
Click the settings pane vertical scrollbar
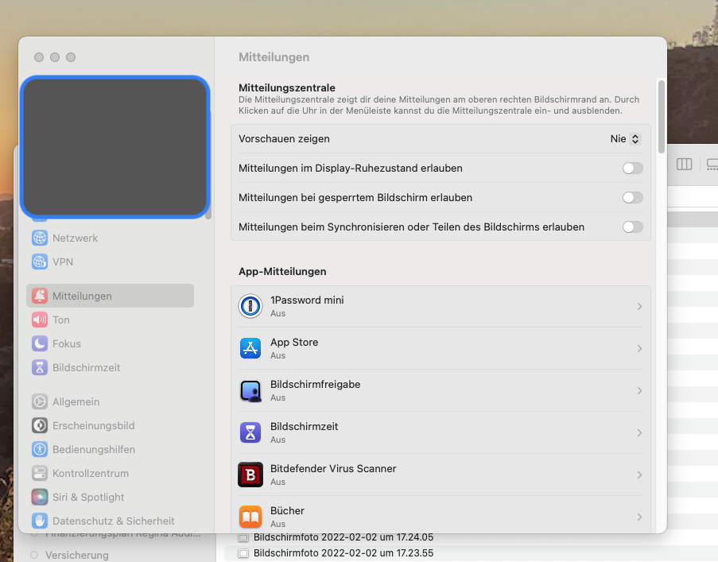point(662,116)
